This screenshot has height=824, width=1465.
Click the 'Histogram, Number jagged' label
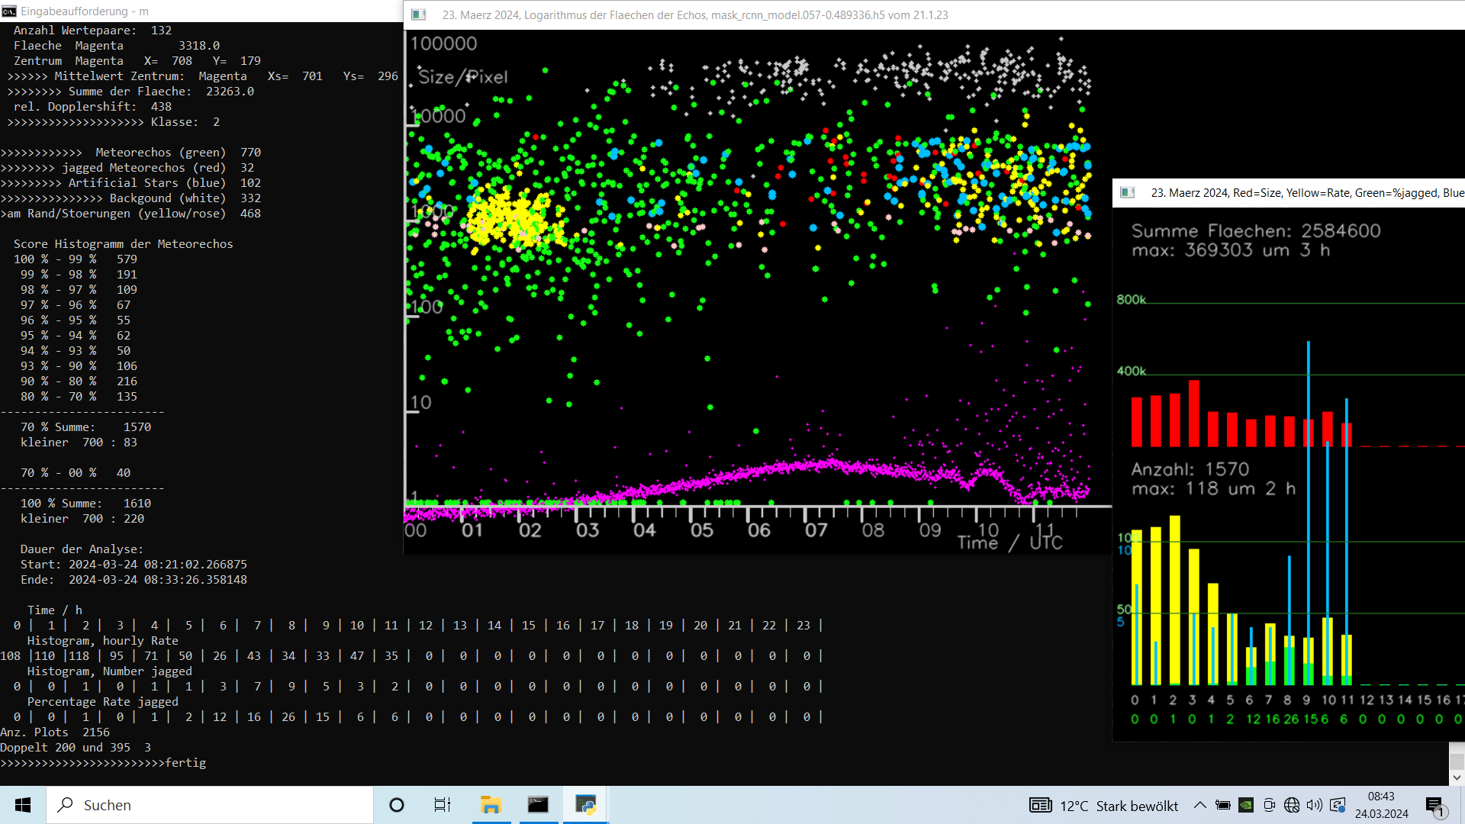point(109,671)
